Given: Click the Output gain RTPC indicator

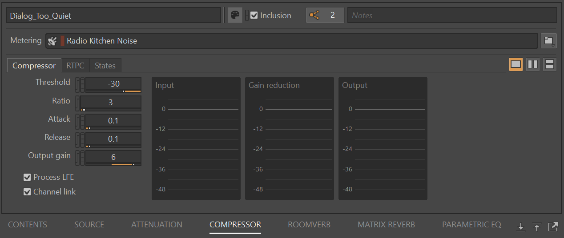Looking at the screenshot, I should [82, 158].
